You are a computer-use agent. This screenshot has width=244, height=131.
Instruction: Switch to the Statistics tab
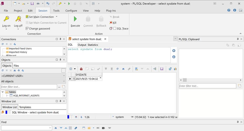point(93,45)
